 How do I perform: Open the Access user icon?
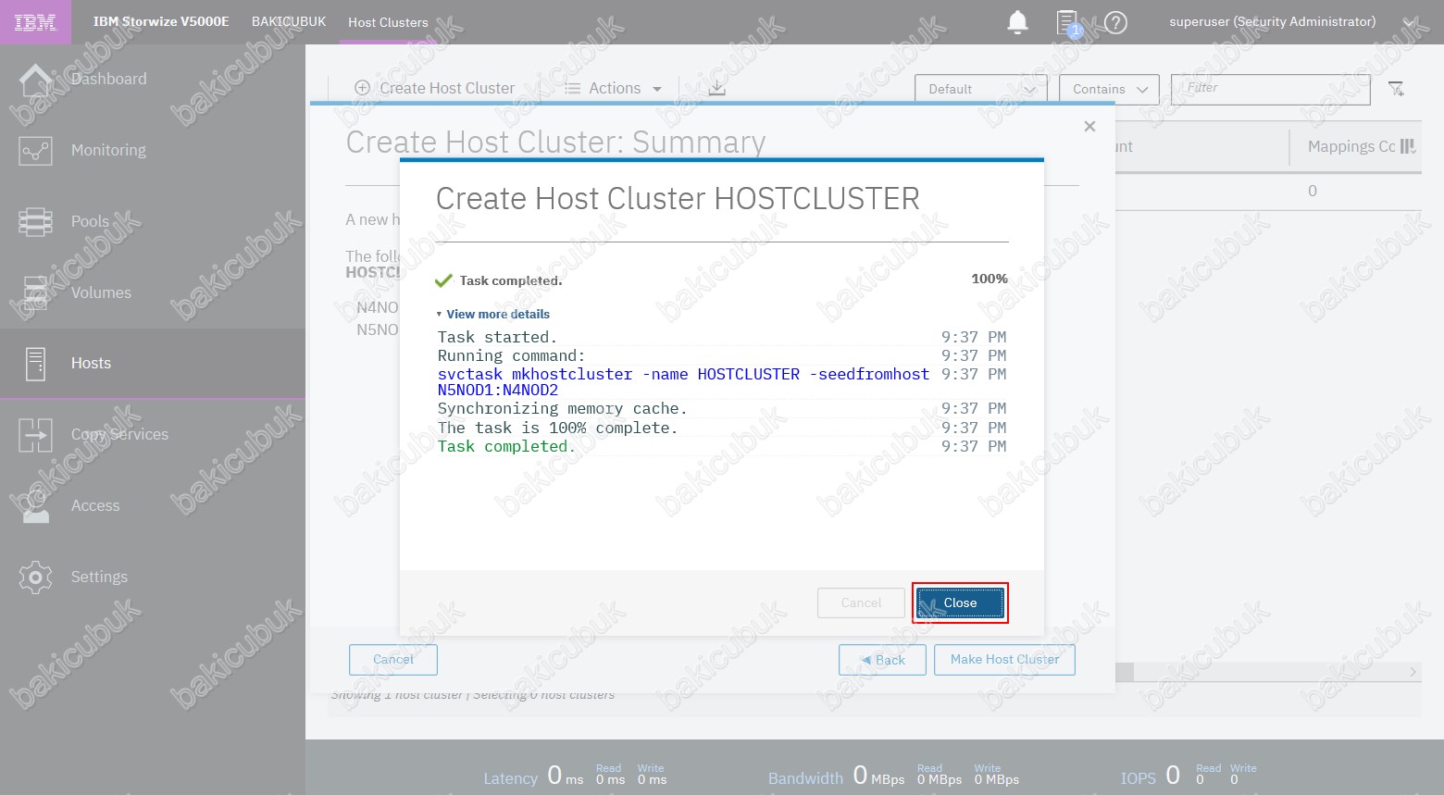[x=35, y=506]
